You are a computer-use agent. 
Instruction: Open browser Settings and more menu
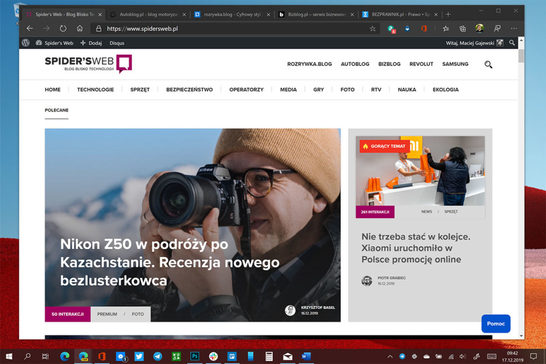click(x=514, y=28)
